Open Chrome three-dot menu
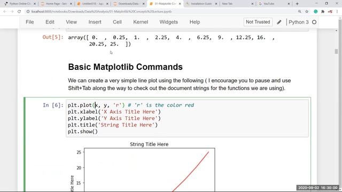Viewport: 342px width, 192px height. point(337,12)
